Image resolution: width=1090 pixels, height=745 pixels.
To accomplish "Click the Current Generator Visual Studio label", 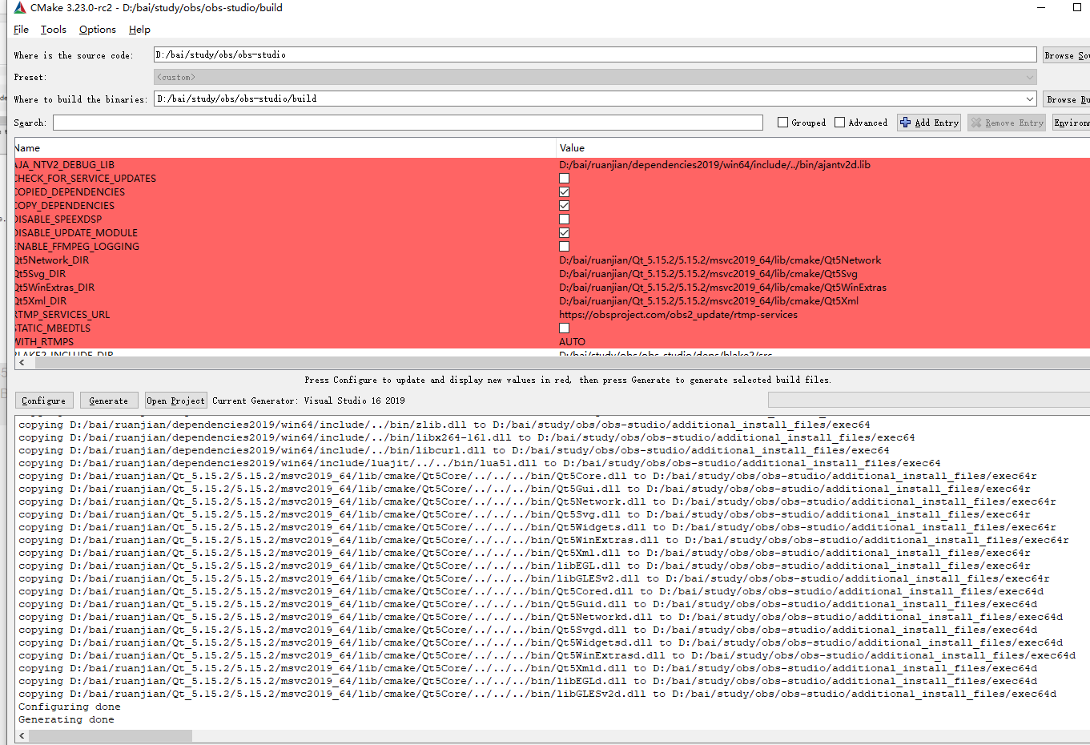I will point(308,401).
